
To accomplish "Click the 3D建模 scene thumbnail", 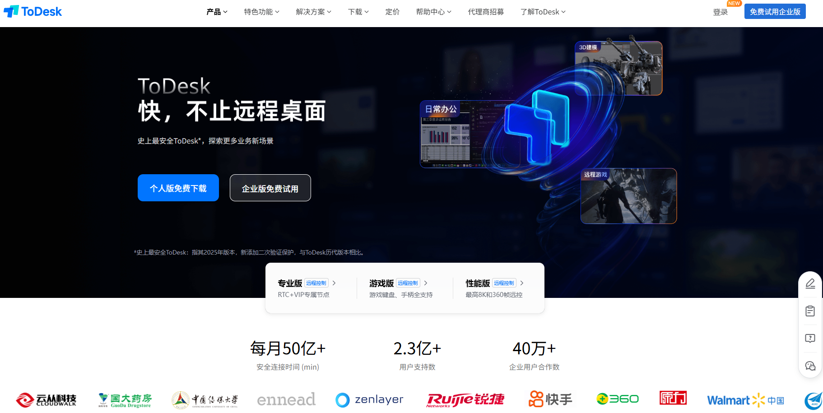I will pyautogui.click(x=618, y=68).
